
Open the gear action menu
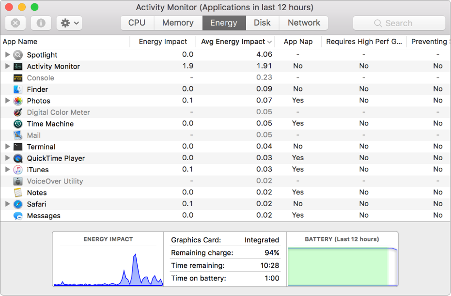click(69, 23)
